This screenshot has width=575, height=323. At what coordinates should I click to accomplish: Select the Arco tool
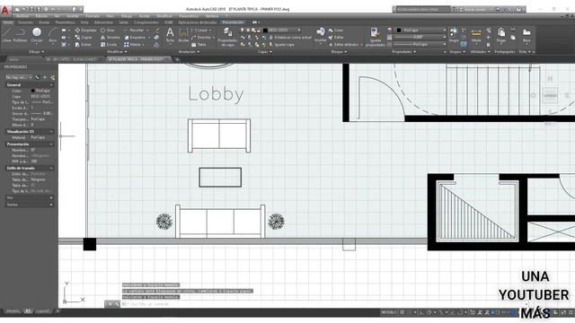point(53,35)
